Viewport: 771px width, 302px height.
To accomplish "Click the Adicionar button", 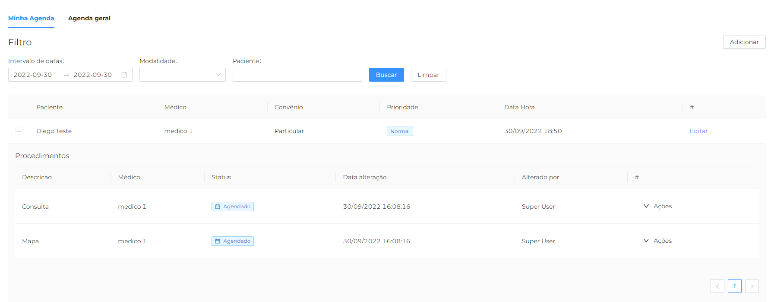I will [744, 42].
